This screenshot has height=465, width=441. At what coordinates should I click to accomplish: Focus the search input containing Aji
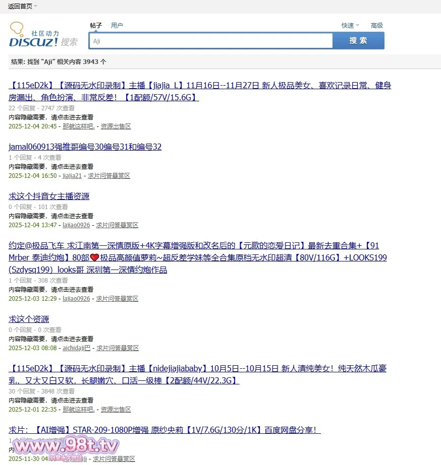click(210, 41)
